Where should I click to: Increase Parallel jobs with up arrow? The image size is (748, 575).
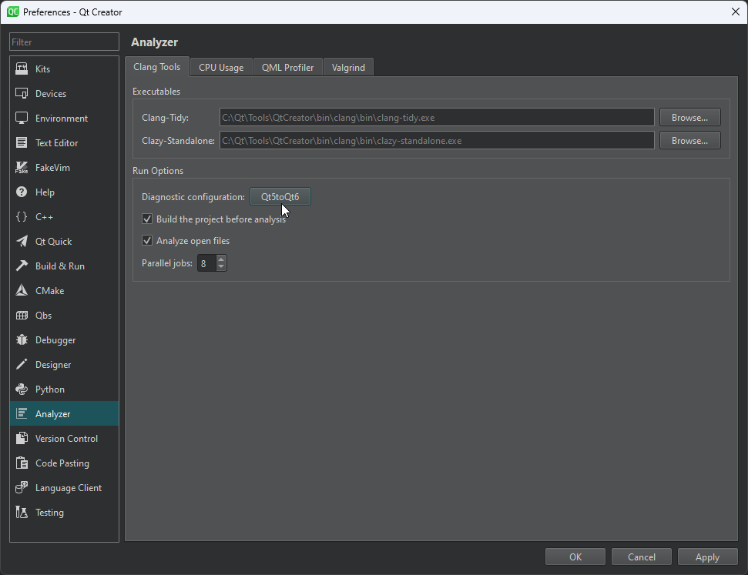222,259
